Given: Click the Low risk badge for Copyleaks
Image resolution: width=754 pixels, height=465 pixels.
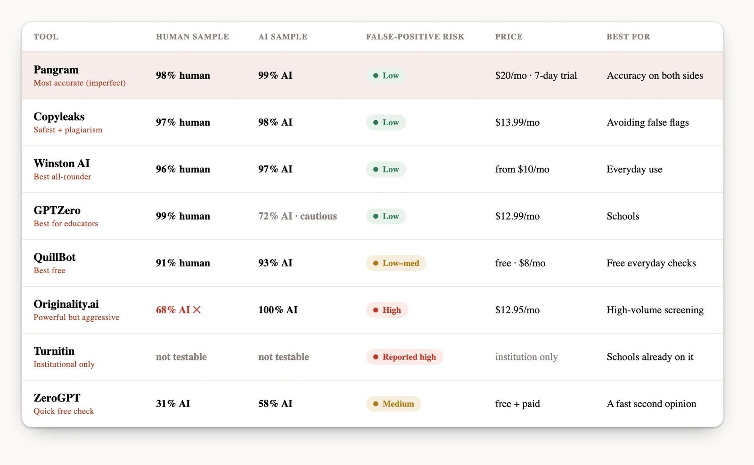Looking at the screenshot, I should 386,122.
